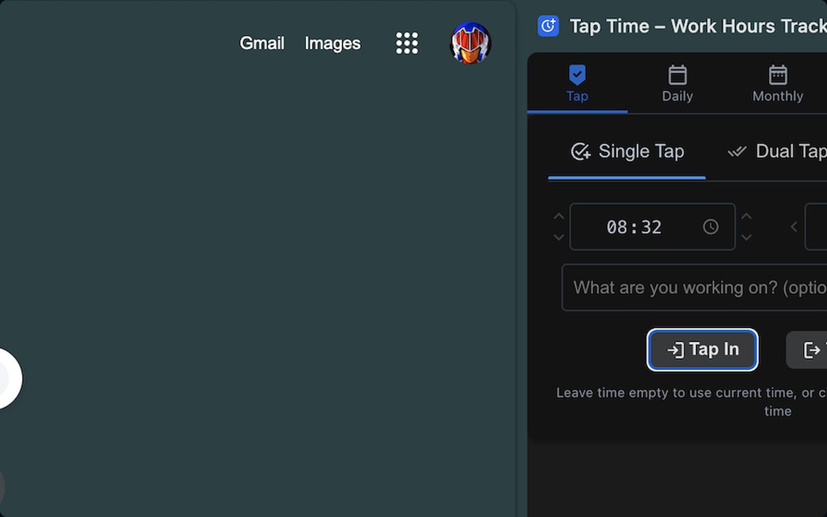Increase the minutes with right up arrow

coord(746,216)
